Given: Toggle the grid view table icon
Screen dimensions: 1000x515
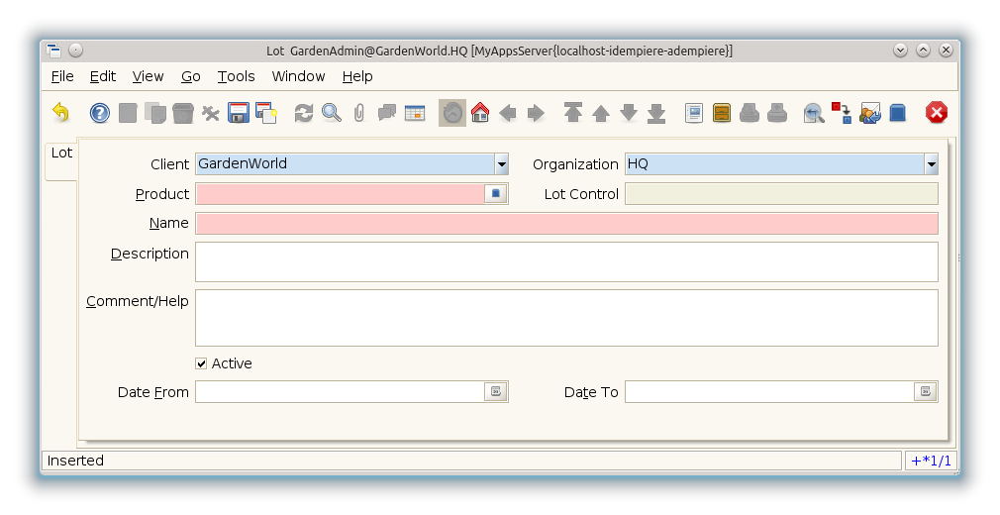Looking at the screenshot, I should (x=415, y=113).
